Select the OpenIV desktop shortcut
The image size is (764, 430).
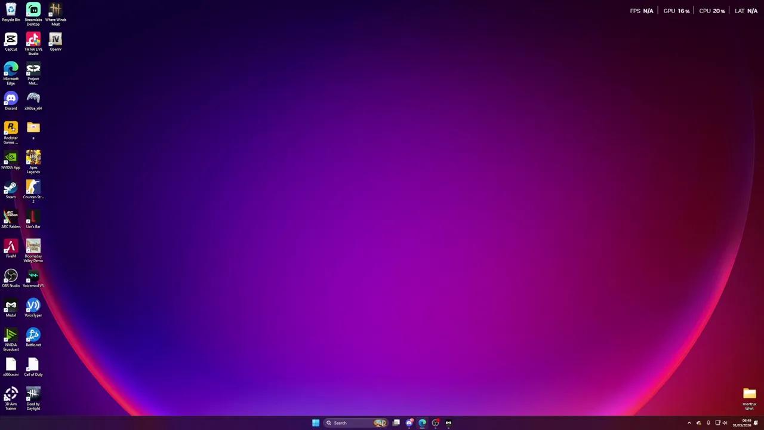[x=56, y=42]
